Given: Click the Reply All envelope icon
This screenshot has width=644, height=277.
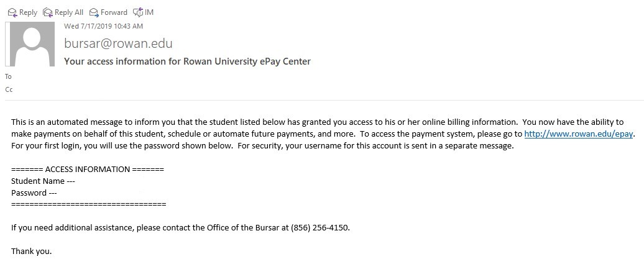Looking at the screenshot, I should pyautogui.click(x=48, y=12).
